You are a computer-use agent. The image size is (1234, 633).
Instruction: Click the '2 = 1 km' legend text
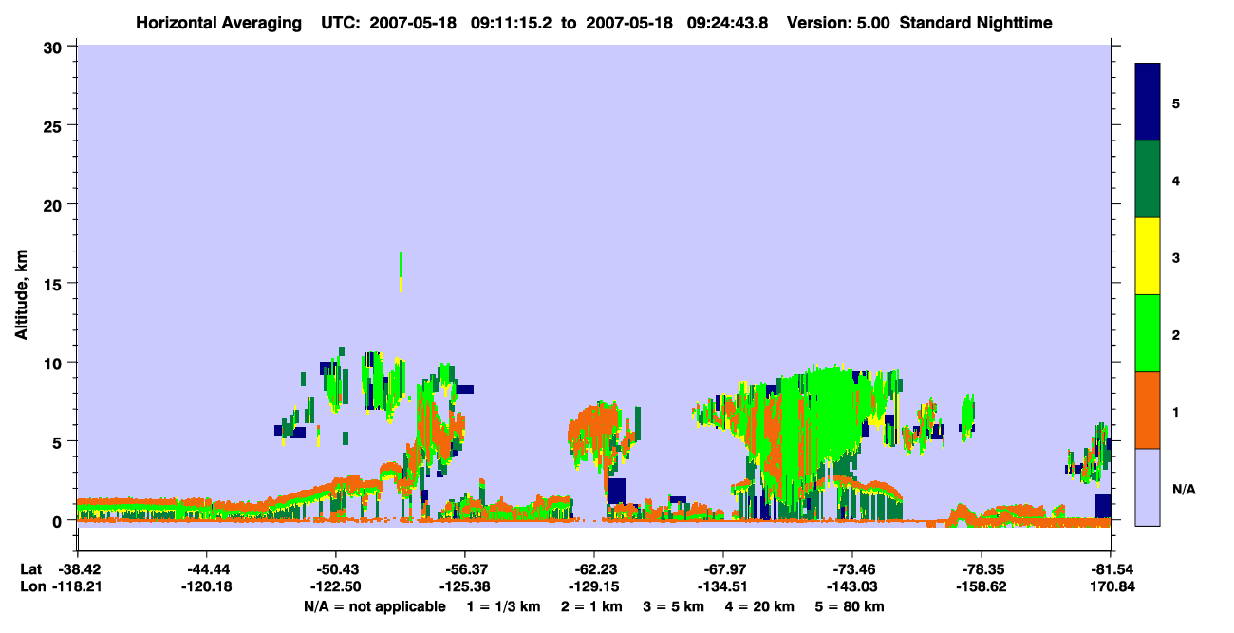tap(591, 606)
